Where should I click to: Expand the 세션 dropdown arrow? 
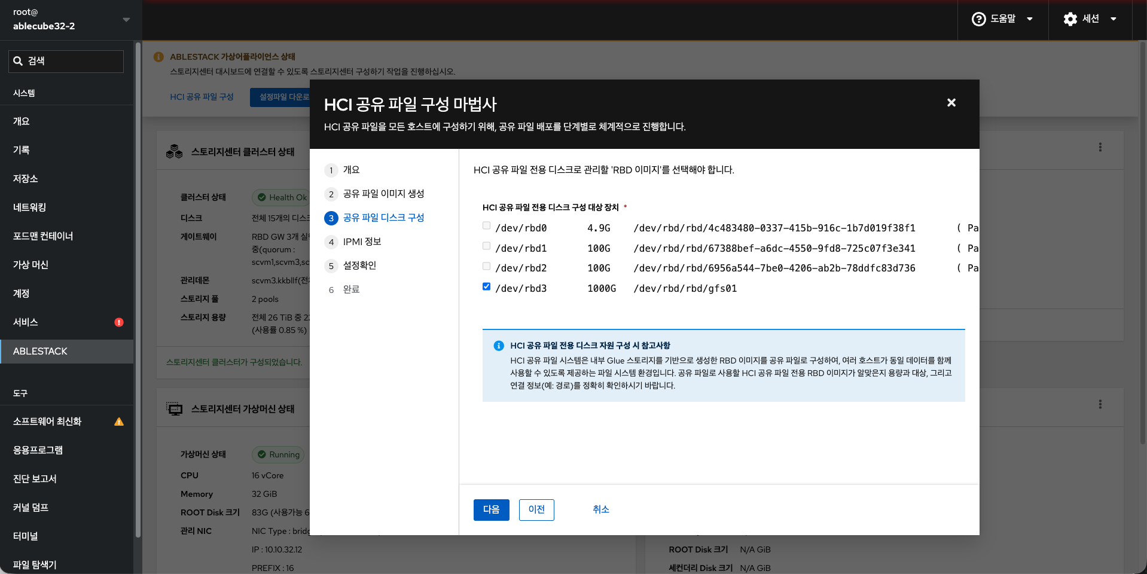pos(1114,19)
